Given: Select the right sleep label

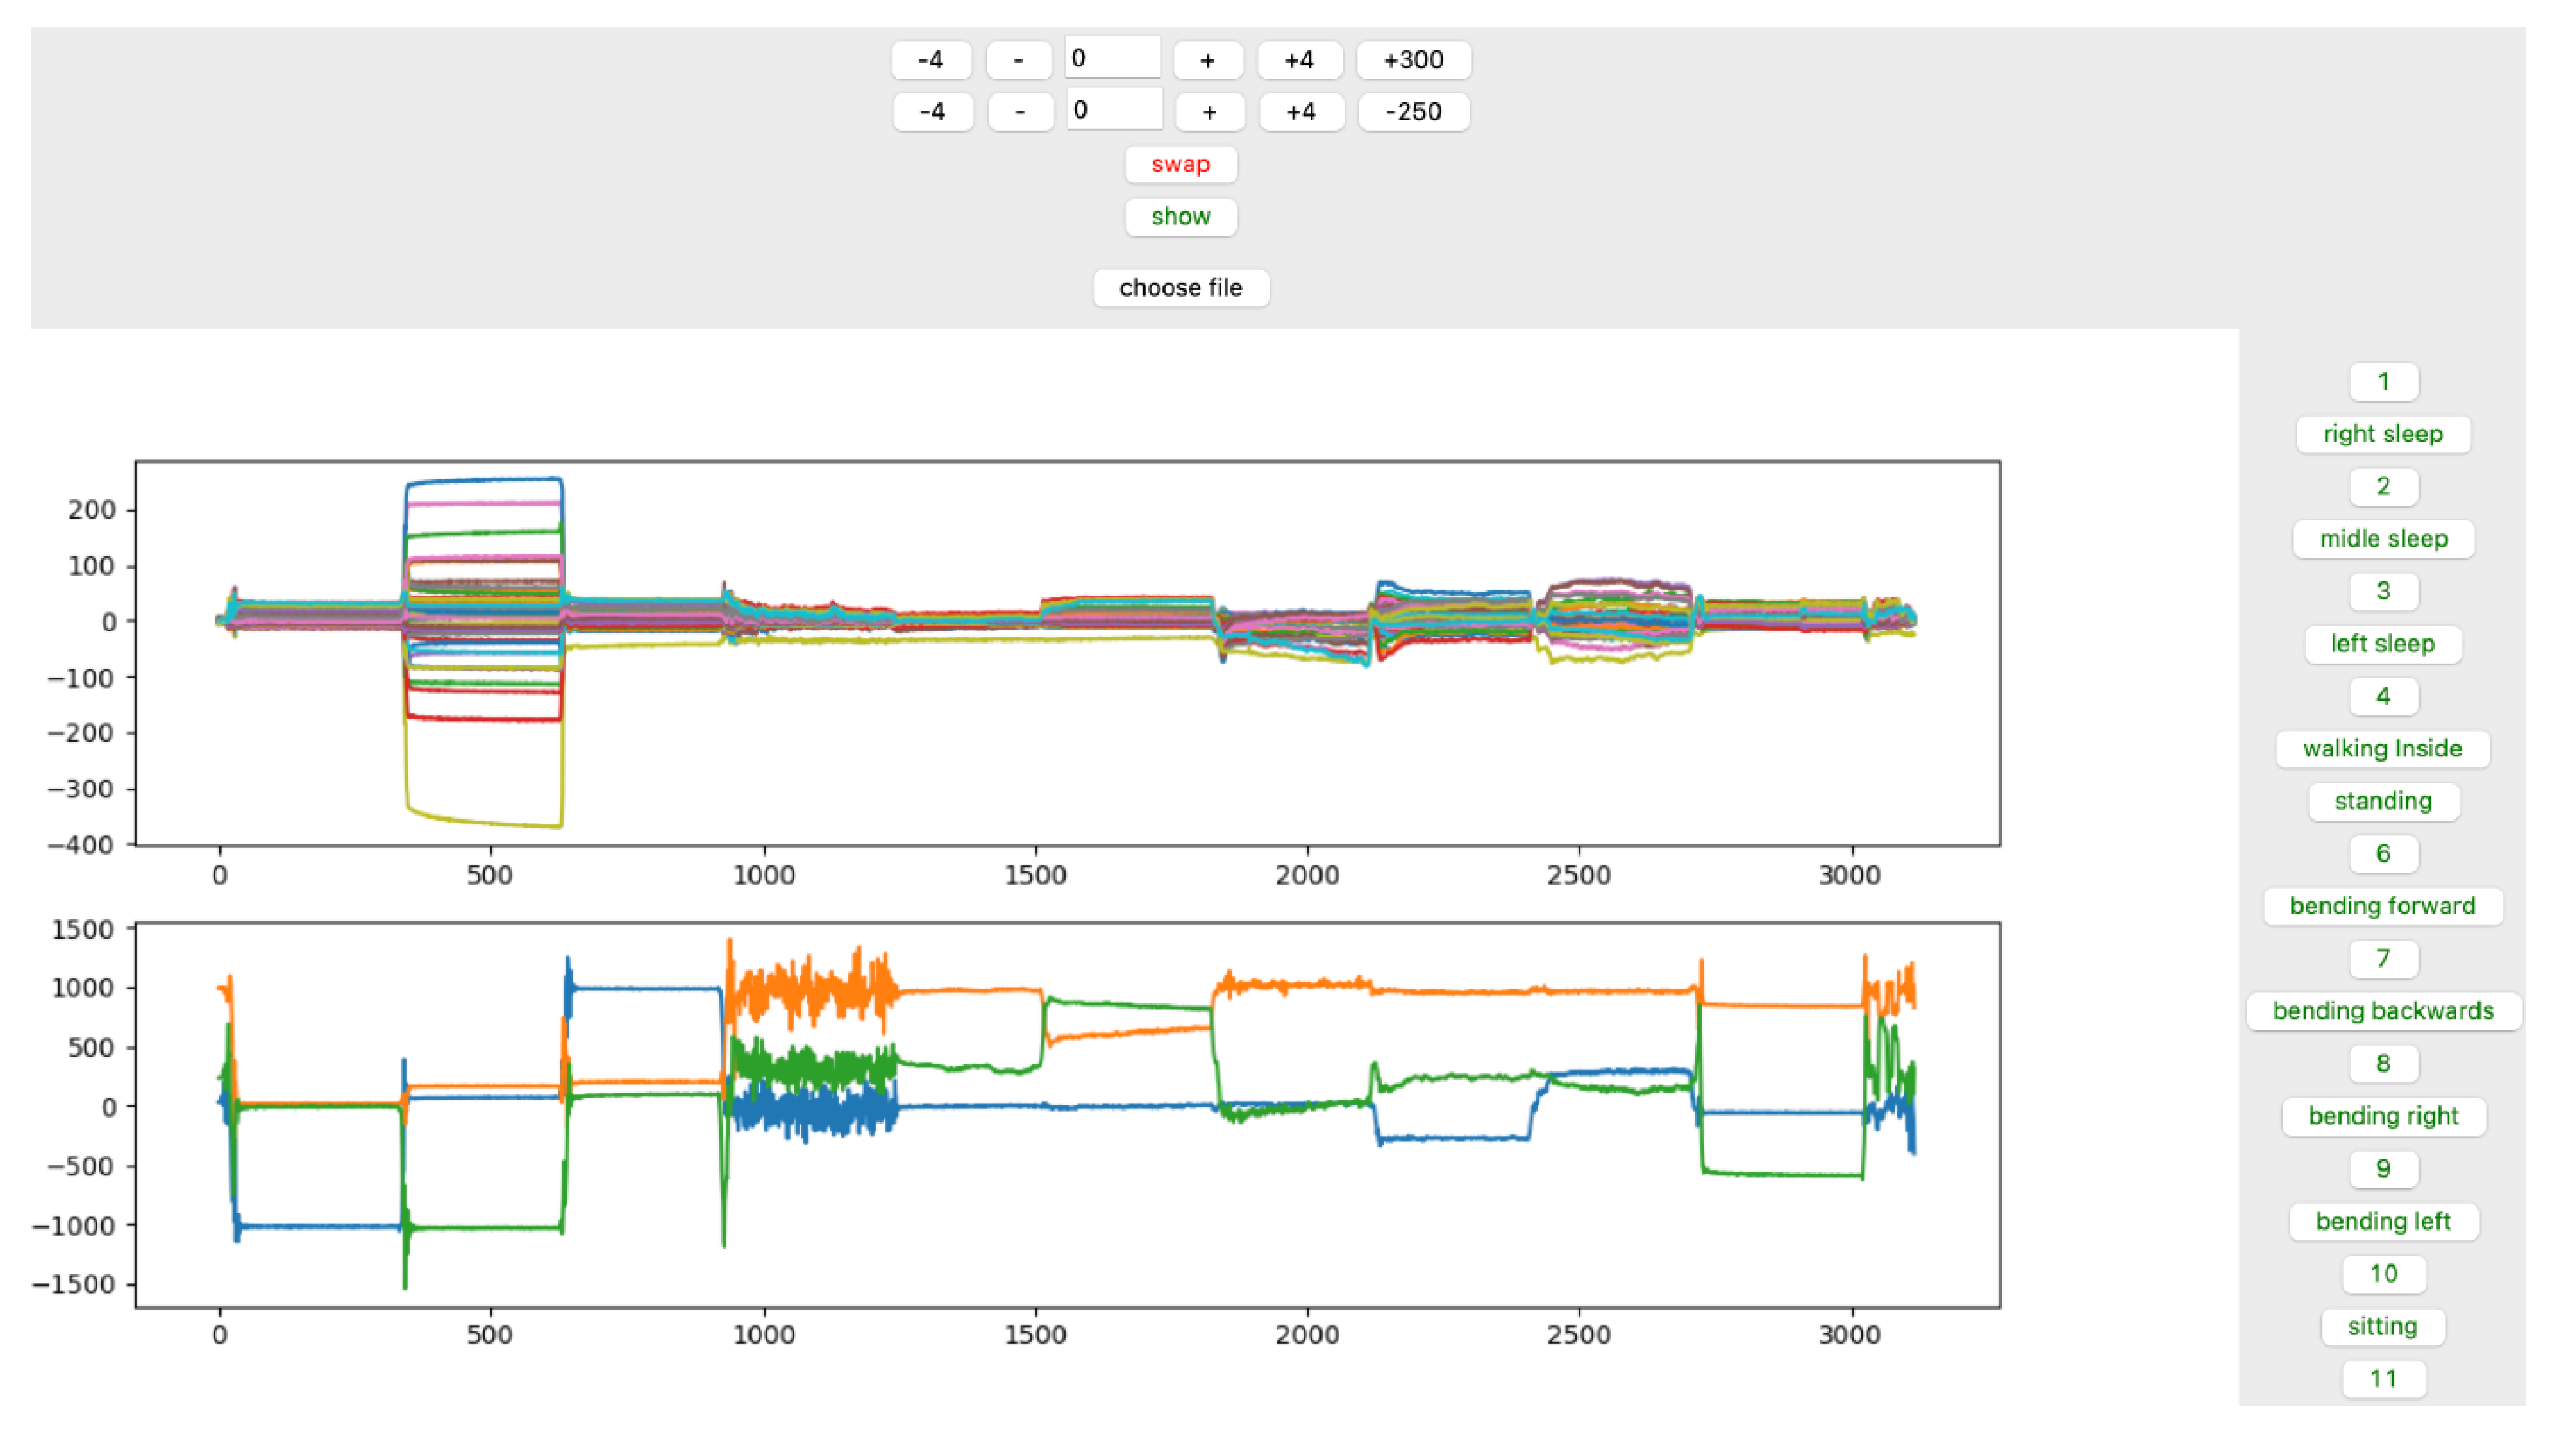Looking at the screenshot, I should (2382, 434).
